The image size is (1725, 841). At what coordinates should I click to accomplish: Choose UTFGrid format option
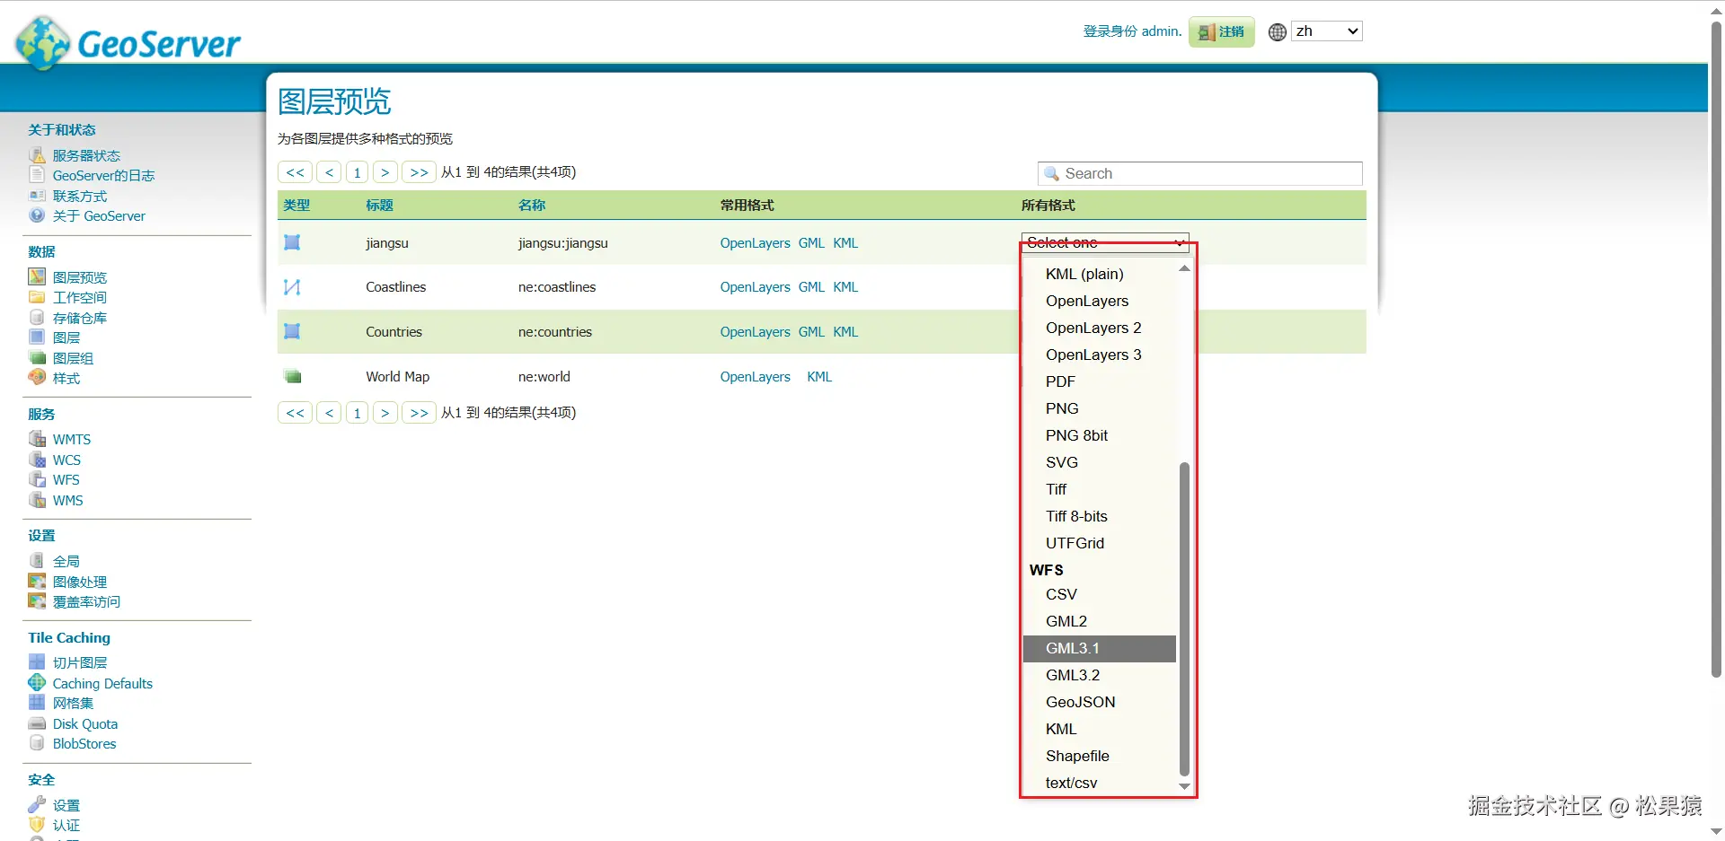1075,543
